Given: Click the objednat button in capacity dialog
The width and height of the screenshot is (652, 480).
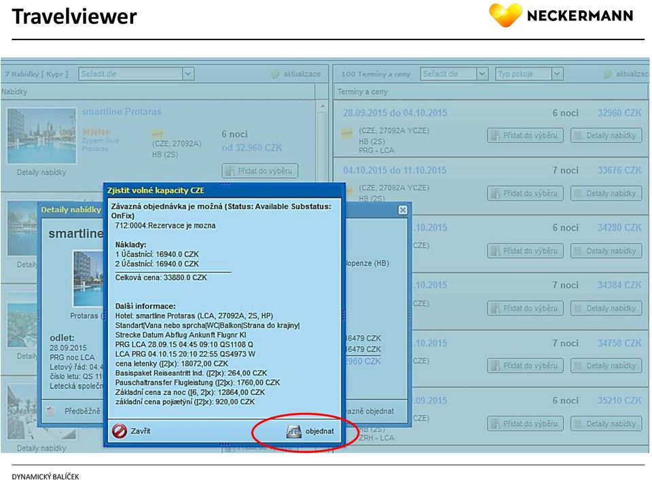Looking at the screenshot, I should click(x=310, y=431).
